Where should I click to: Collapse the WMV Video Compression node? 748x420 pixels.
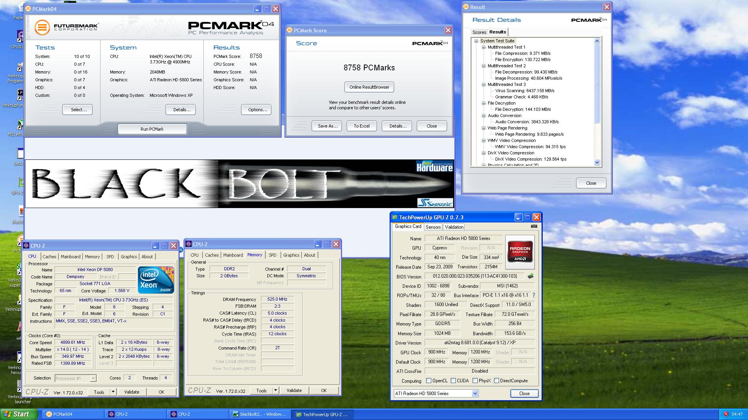tap(483, 140)
